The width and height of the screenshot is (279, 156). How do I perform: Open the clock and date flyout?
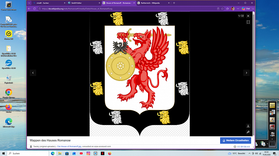[266, 153]
